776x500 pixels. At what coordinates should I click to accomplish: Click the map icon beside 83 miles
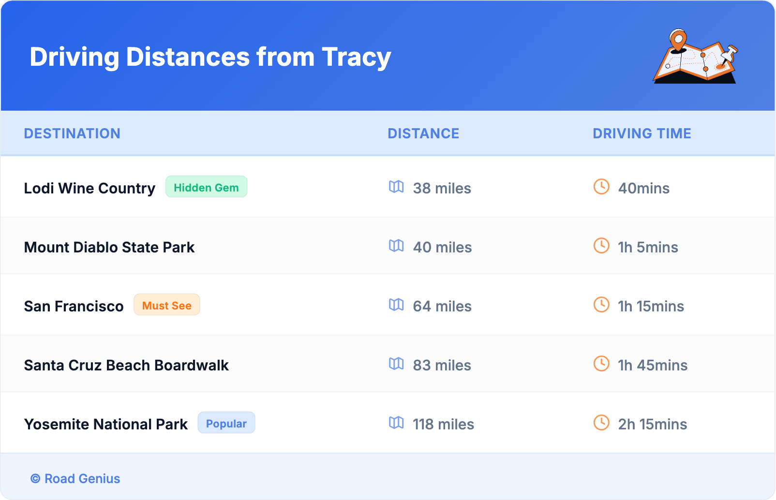pyautogui.click(x=396, y=364)
